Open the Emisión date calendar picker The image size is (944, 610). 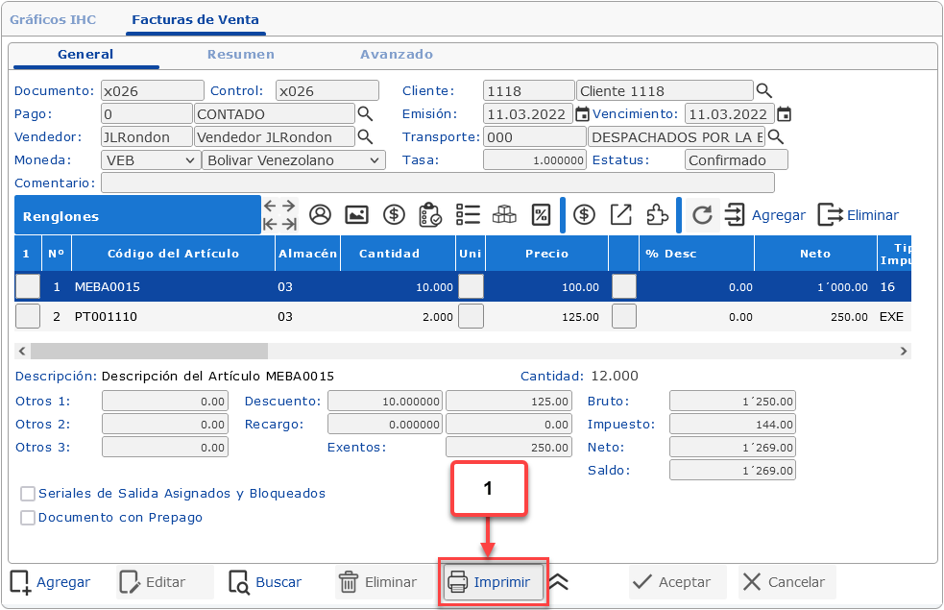[x=582, y=114]
